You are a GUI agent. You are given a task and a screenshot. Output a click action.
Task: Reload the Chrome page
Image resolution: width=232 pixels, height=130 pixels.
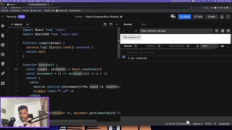point(5,8)
